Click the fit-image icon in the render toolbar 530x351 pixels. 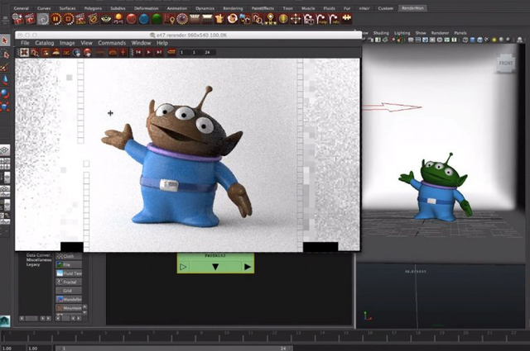pyautogui.click(x=24, y=52)
